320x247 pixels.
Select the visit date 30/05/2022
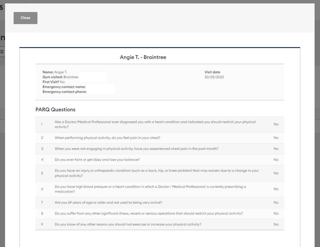214,77
